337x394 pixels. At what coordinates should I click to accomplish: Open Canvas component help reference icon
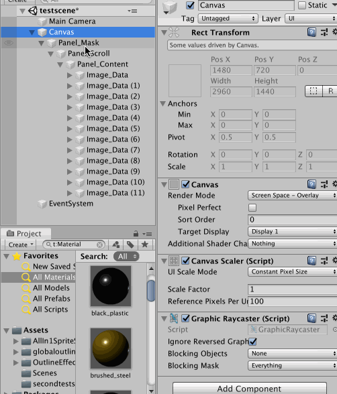[x=311, y=184]
